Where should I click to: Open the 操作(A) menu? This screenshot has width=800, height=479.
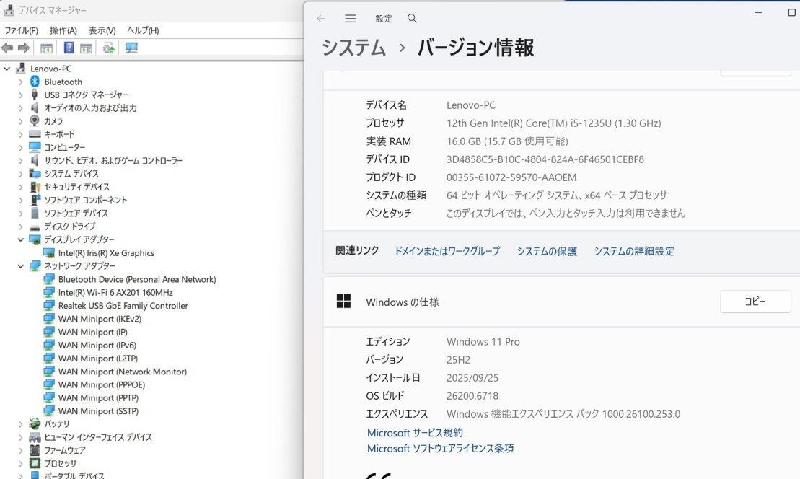tap(63, 30)
